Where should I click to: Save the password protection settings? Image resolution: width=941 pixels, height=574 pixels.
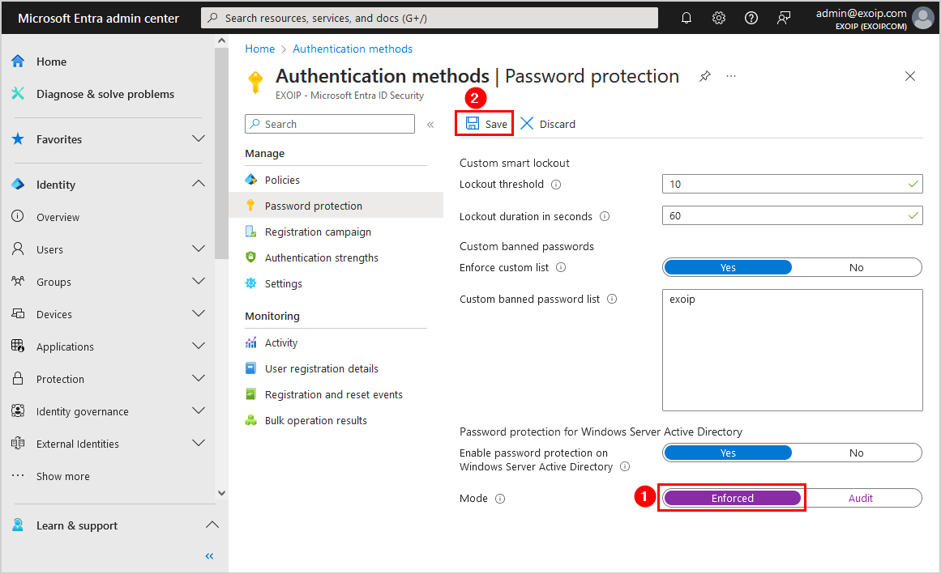click(486, 124)
